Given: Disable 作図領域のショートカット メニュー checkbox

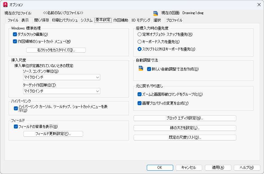Looking at the screenshot, I should 15,42.
